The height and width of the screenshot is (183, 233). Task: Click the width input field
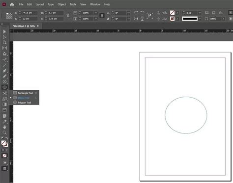click(56, 13)
